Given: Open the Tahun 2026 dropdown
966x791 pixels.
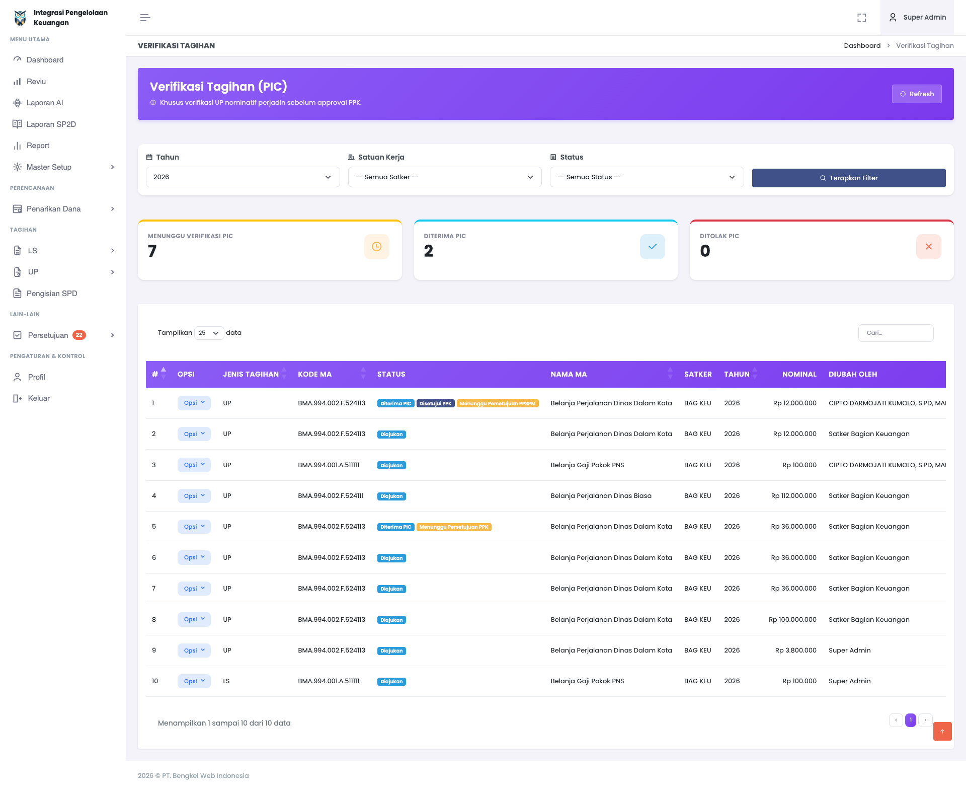Looking at the screenshot, I should [x=243, y=177].
